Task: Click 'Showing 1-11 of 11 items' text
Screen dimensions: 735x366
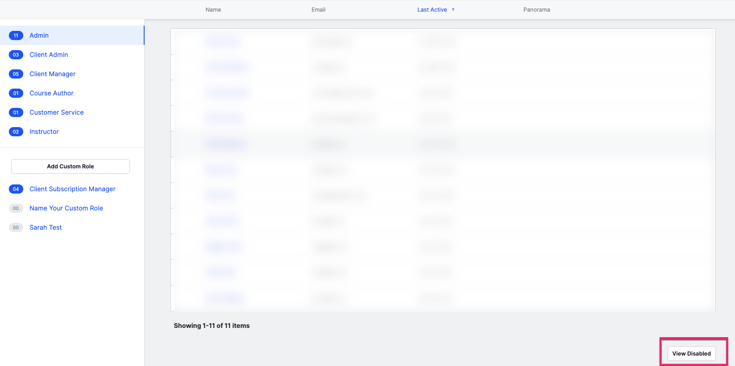Action: pos(212,326)
